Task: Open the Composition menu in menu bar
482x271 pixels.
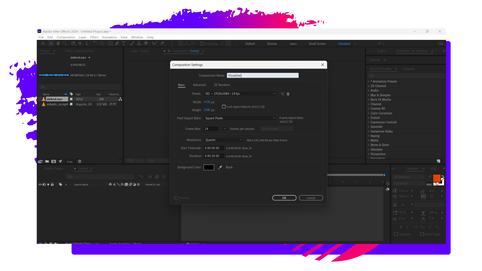Action: click(66, 37)
